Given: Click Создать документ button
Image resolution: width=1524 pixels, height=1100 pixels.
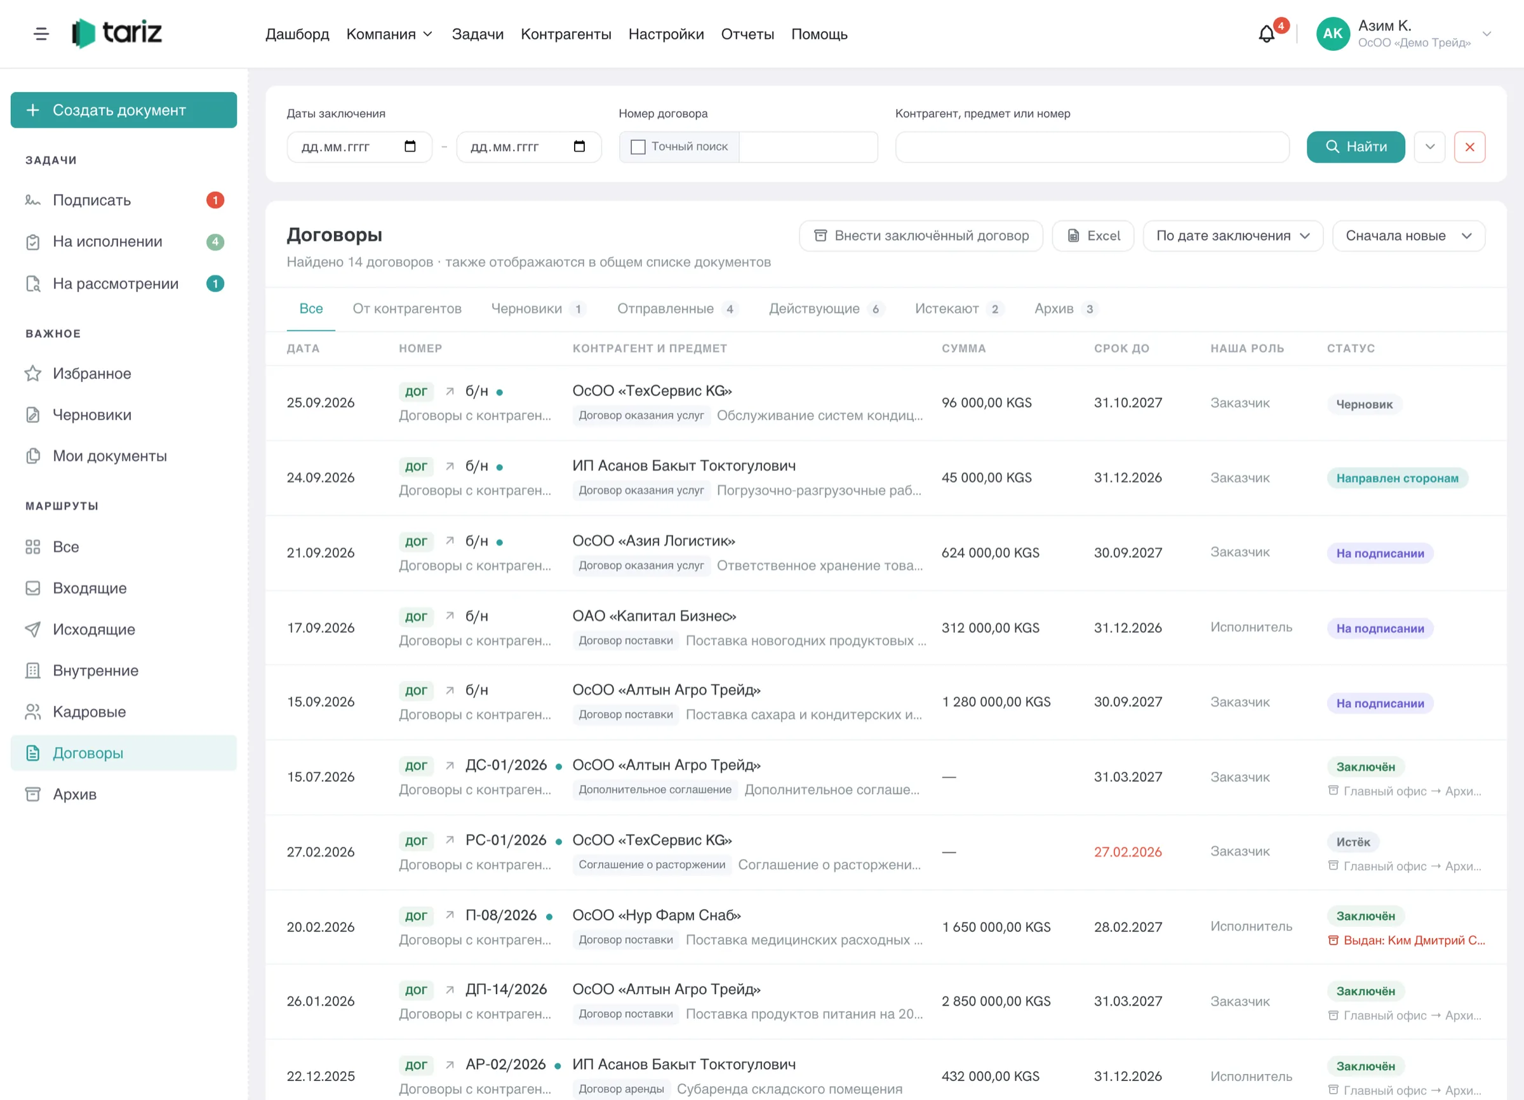Looking at the screenshot, I should coord(124,110).
